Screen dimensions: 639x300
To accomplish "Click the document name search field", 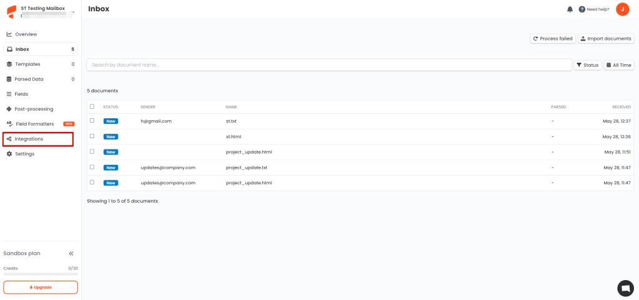I will (x=329, y=65).
